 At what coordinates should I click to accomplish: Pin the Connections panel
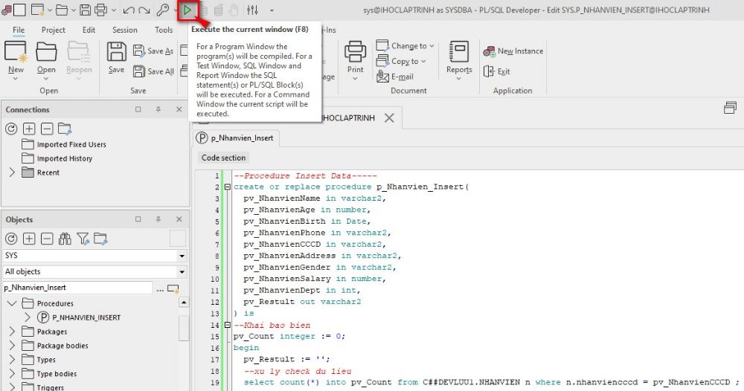point(158,109)
